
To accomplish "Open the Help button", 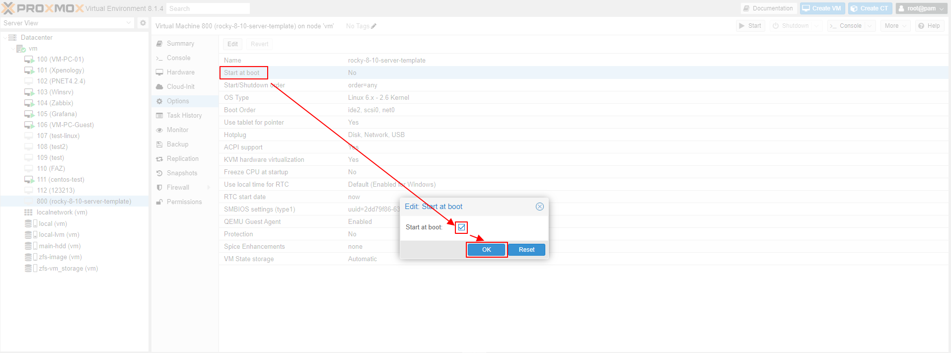I will pos(929,26).
